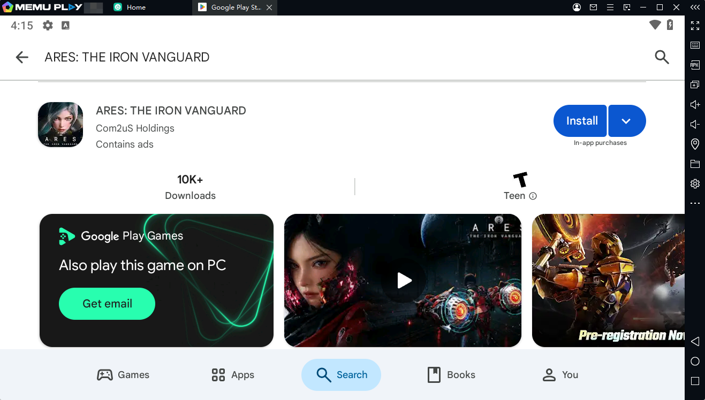Image resolution: width=705 pixels, height=400 pixels.
Task: Play the ARES game trailer video
Action: click(403, 280)
